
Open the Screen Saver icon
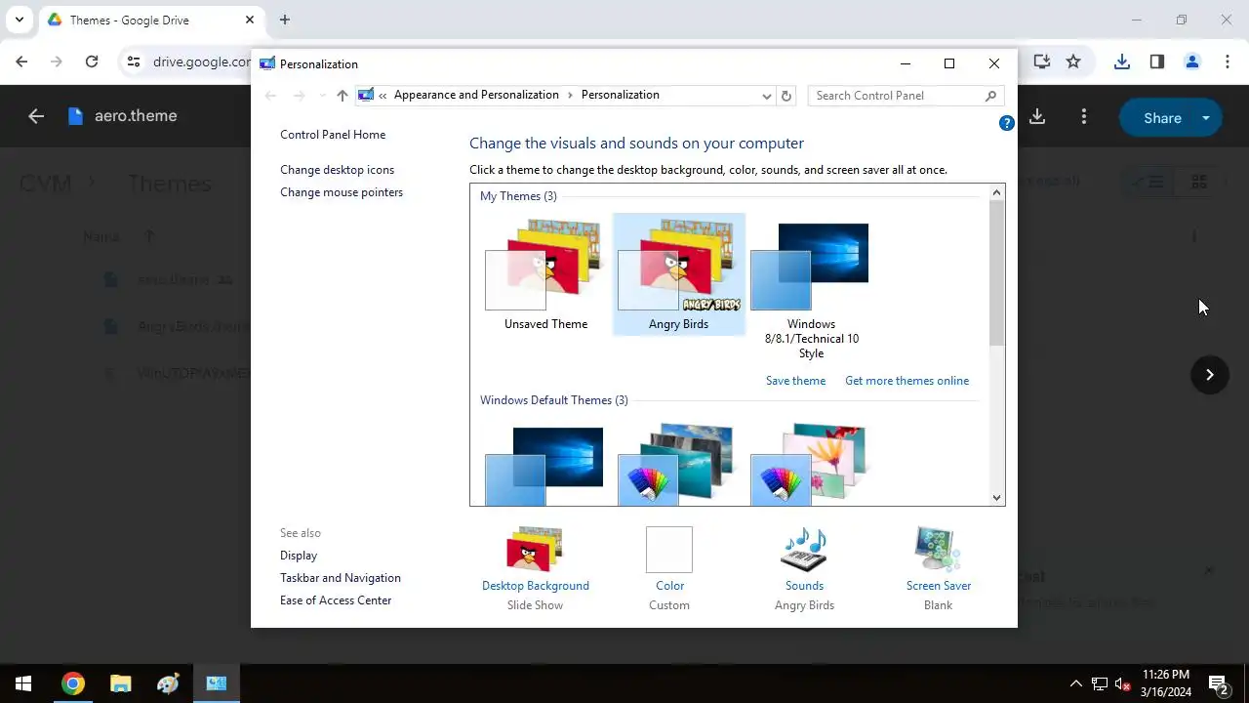938,550
